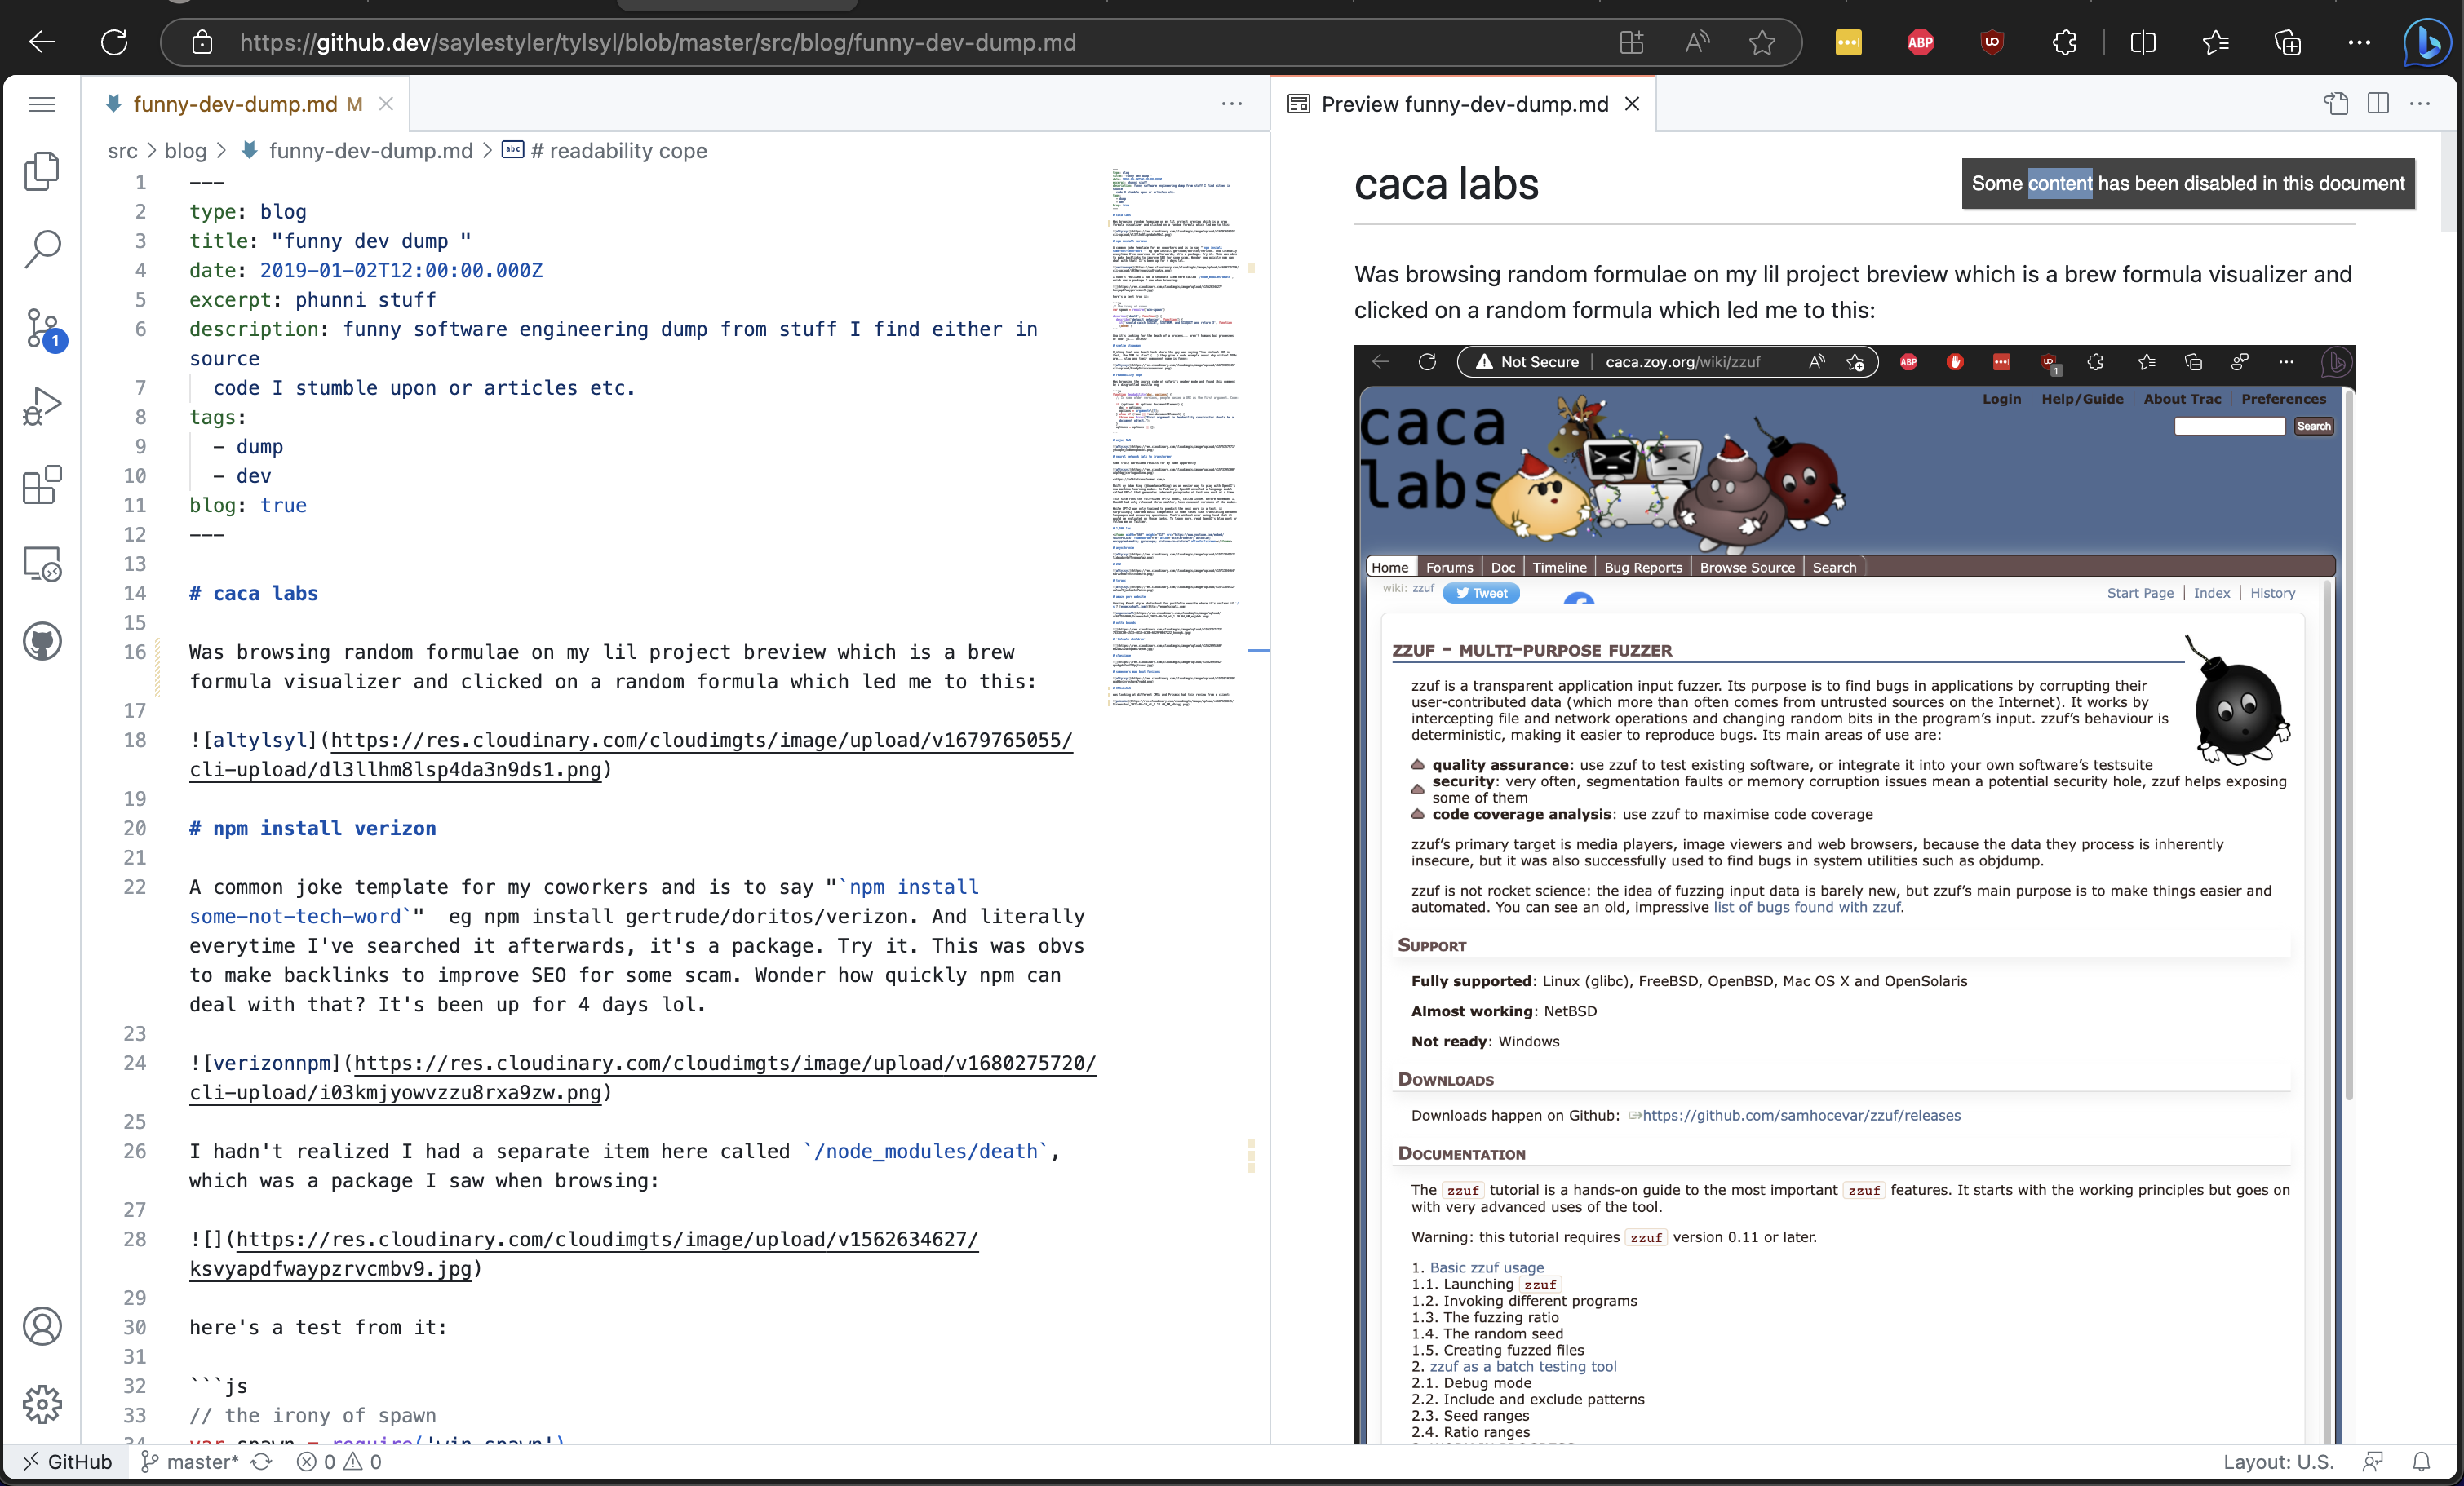Open the Remote Explorer view

coord(42,564)
